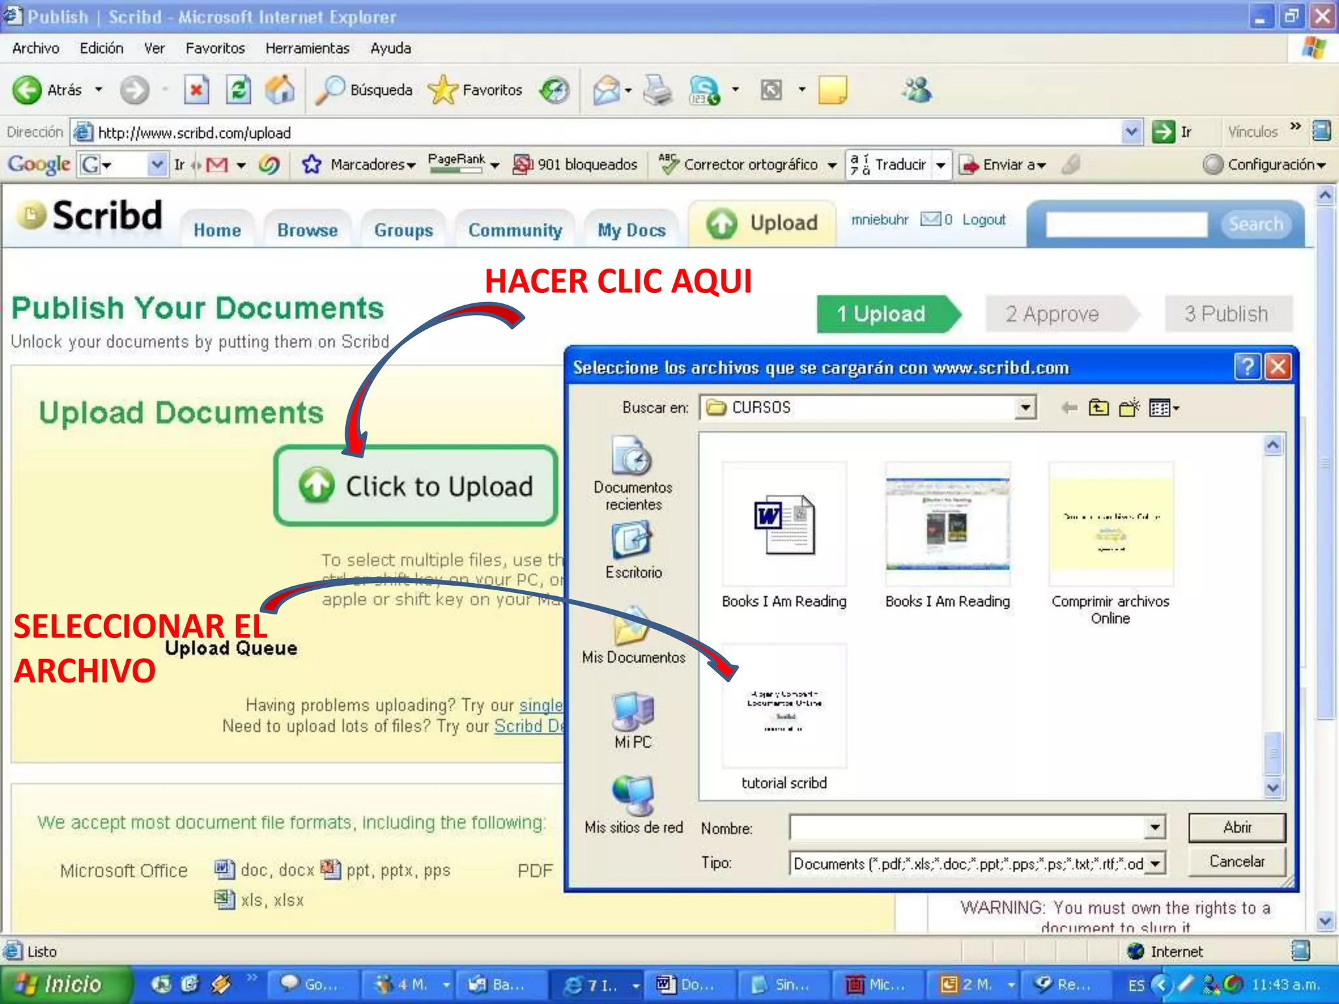Open the Archivo menu
The image size is (1339, 1004).
[x=35, y=48]
